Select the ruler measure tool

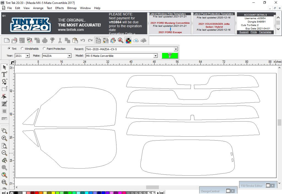click(4, 118)
